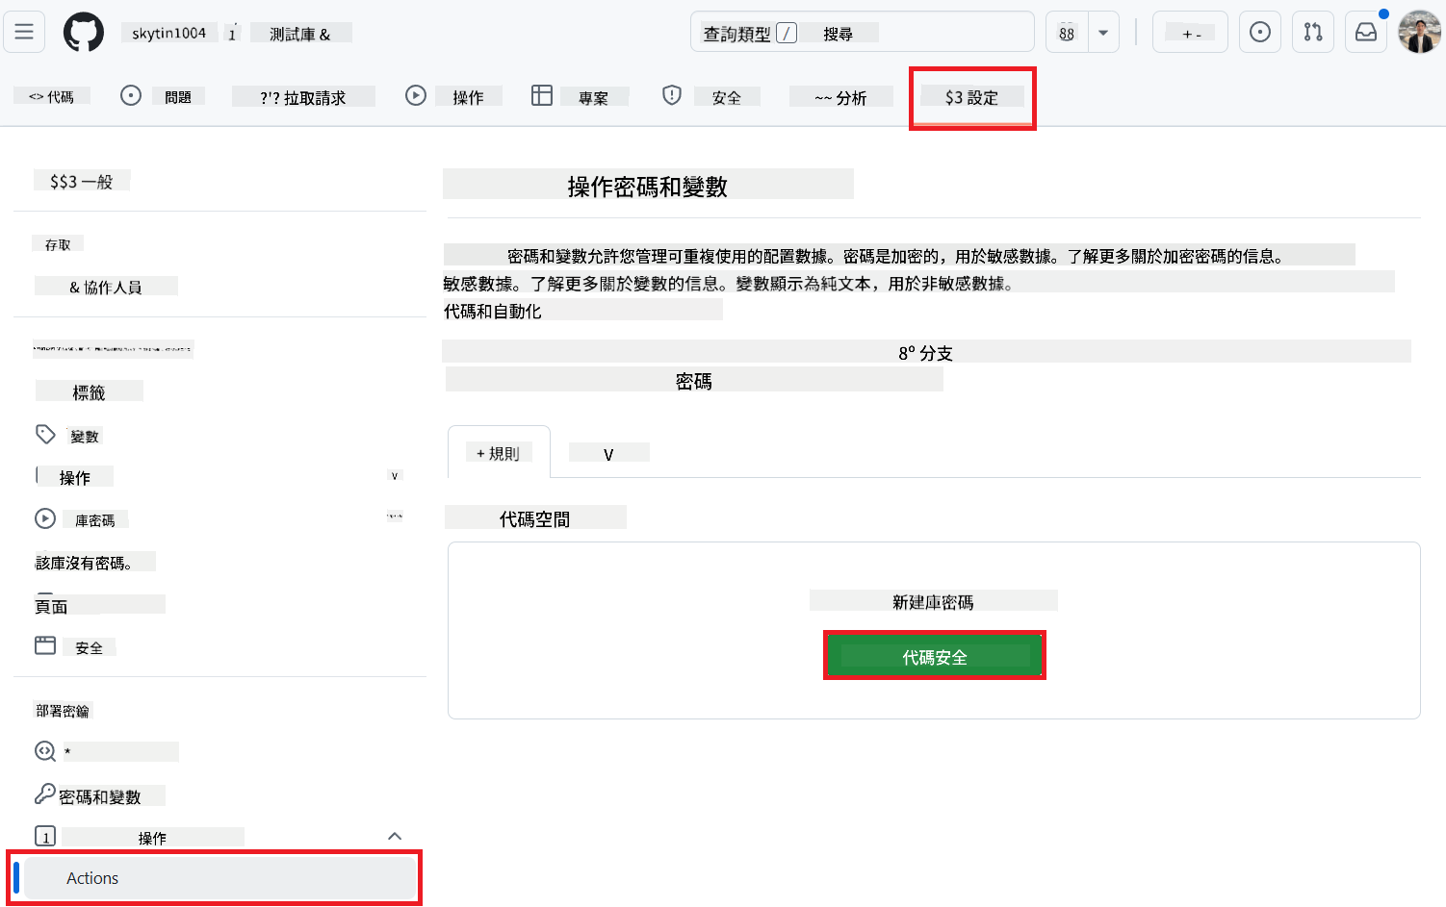Image resolution: width=1446 pixels, height=907 pixels.
Task: Open the header issues circle-dot icon
Action: [1259, 32]
